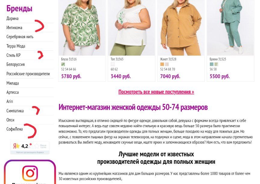Choose the orange swatch for Жакет 31528
This screenshot has height=184, width=260.
(x=162, y=64)
